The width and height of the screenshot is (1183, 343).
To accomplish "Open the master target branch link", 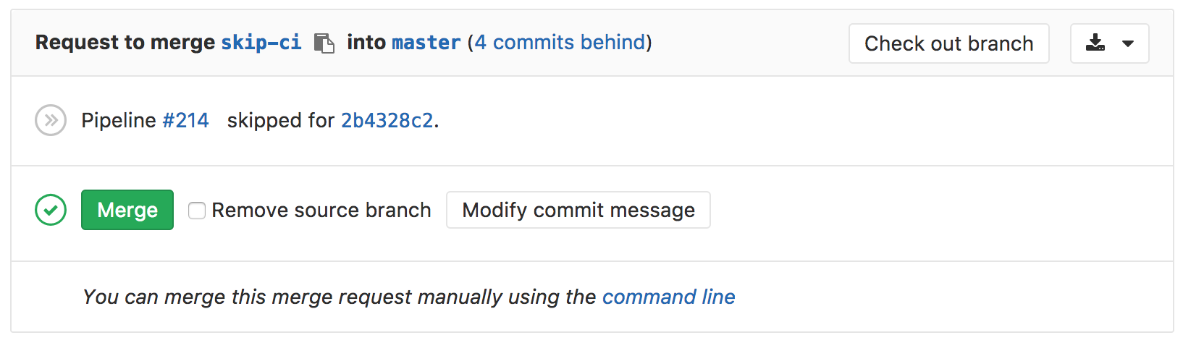I will click(426, 43).
